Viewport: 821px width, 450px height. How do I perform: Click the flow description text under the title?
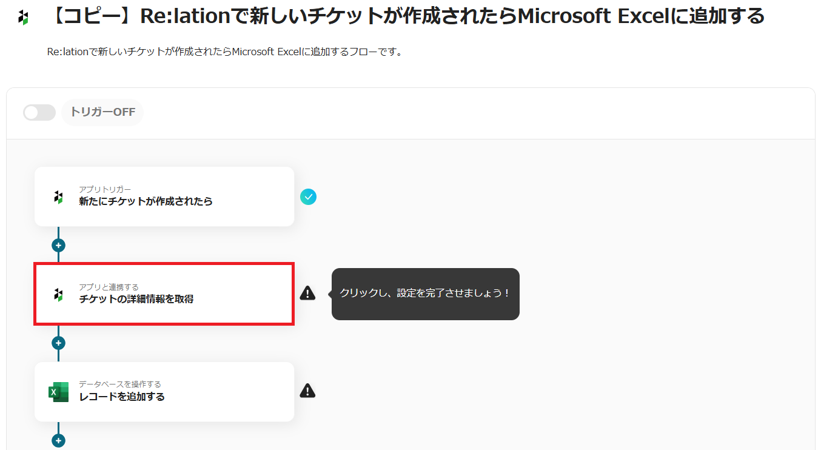click(x=225, y=52)
